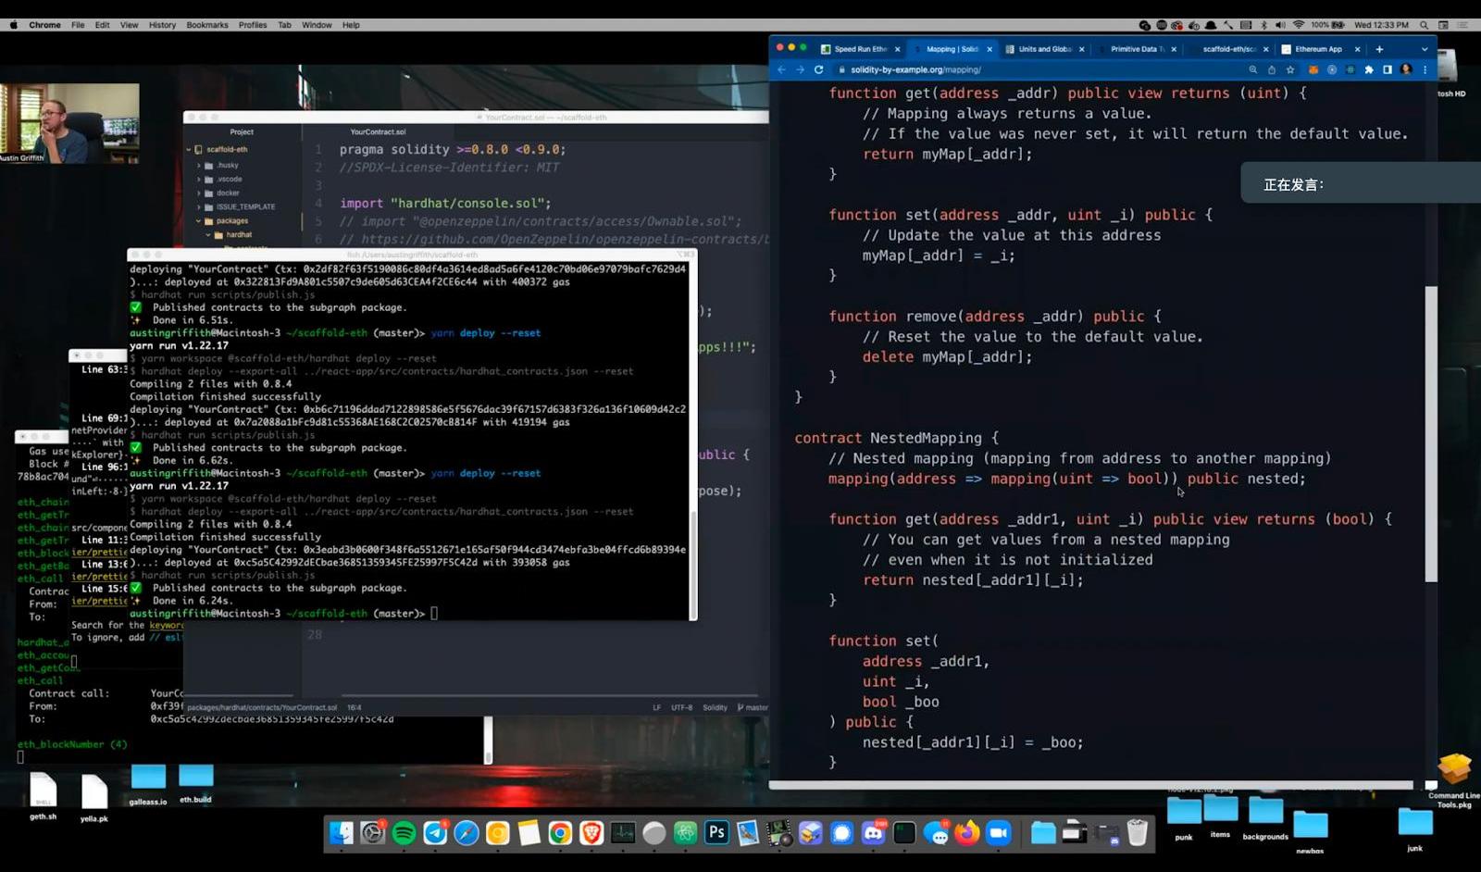This screenshot has height=872, width=1481.
Task: Toggle the Chrome side panel icon
Action: click(x=1387, y=69)
